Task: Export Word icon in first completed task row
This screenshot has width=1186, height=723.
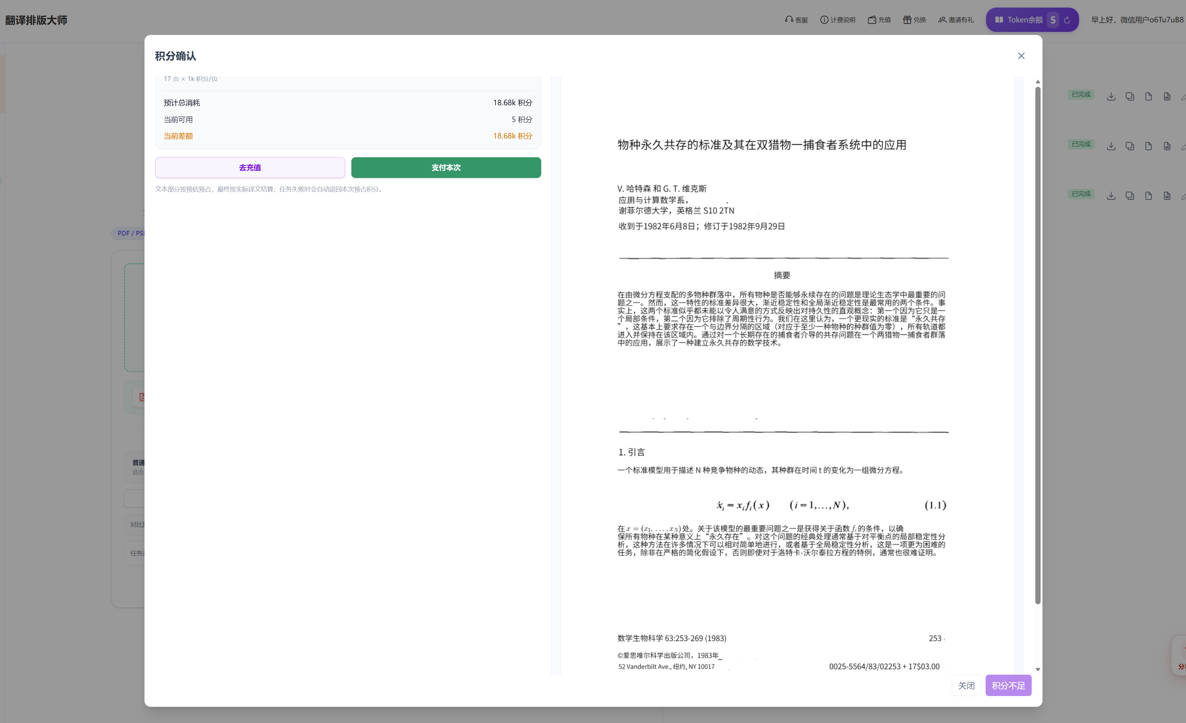Action: (1167, 96)
